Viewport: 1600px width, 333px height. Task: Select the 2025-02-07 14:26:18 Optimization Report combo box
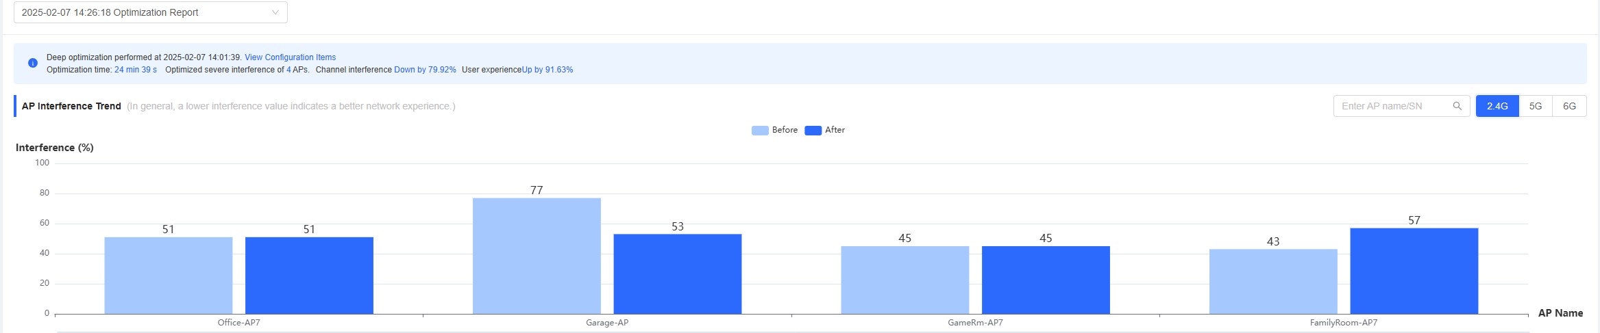click(x=151, y=12)
